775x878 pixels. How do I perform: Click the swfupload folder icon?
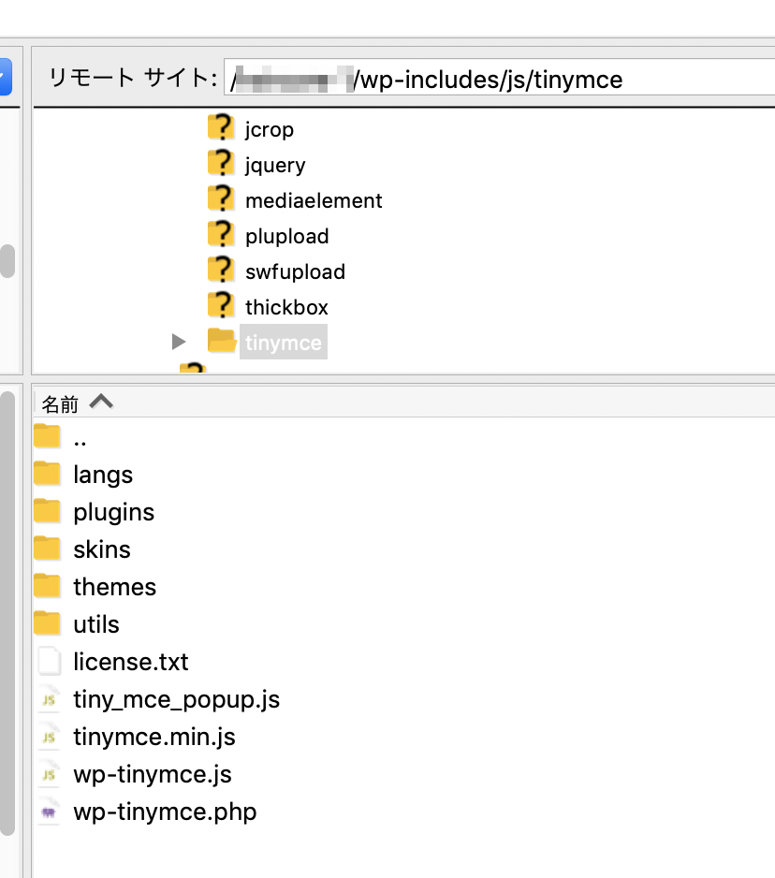[x=220, y=271]
